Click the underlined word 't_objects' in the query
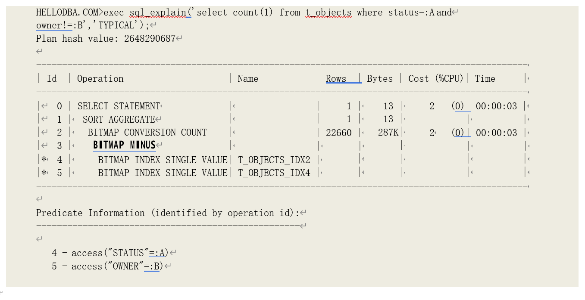This screenshot has height=300, width=585. pyautogui.click(x=328, y=12)
